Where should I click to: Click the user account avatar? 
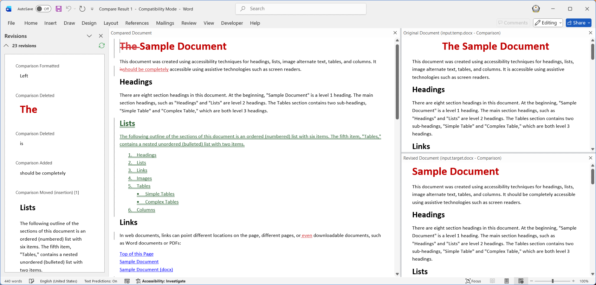coord(536,9)
